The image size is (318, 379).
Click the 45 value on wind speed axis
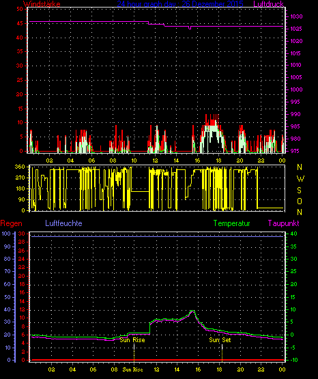pos(20,23)
